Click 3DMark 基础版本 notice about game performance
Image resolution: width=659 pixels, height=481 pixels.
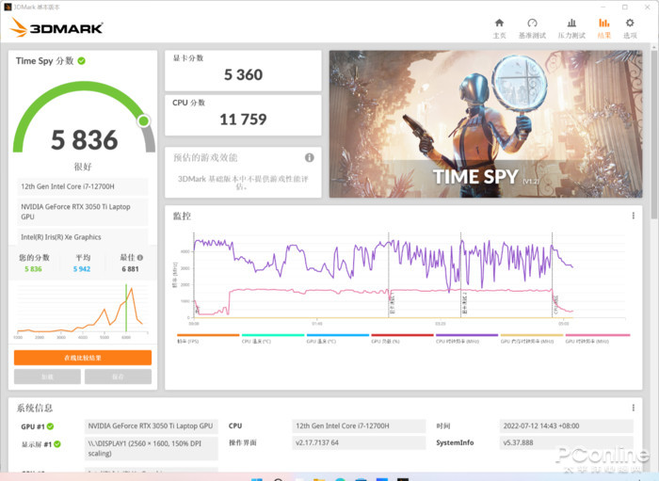click(243, 183)
